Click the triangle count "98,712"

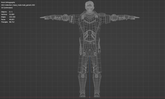tap(12, 22)
